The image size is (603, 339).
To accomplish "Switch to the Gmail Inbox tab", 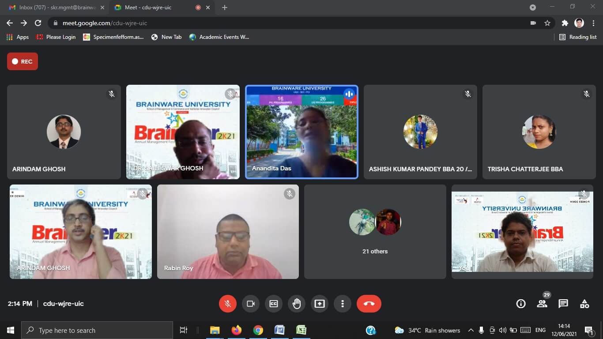I will click(x=52, y=8).
